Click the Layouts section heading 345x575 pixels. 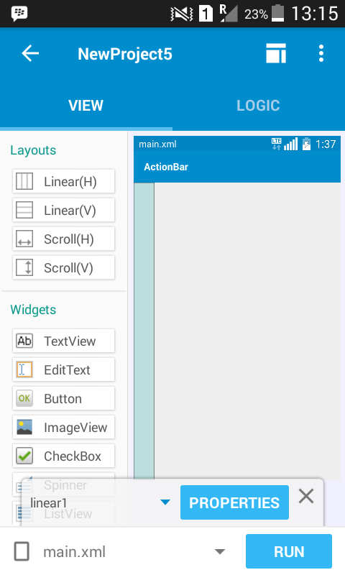(x=33, y=150)
